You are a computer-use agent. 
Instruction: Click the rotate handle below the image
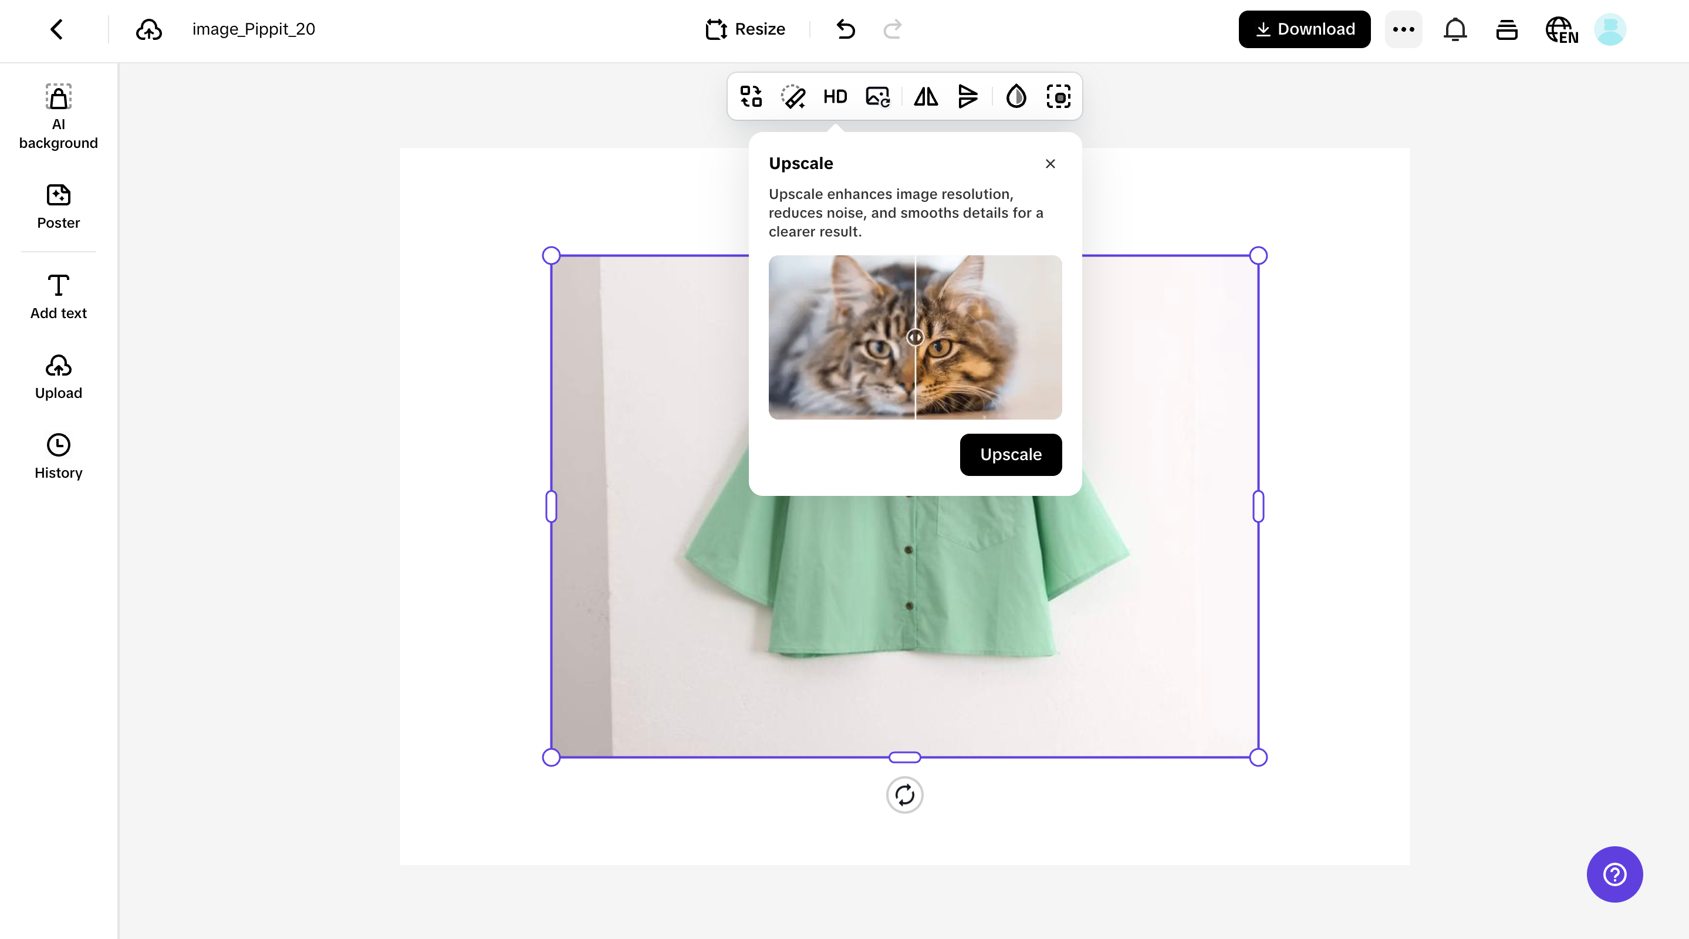[904, 795]
